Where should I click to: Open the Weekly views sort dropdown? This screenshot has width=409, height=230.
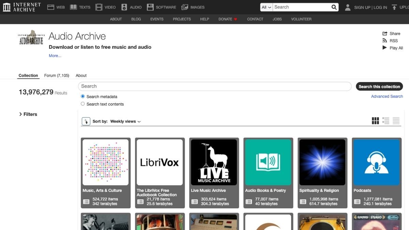[125, 121]
